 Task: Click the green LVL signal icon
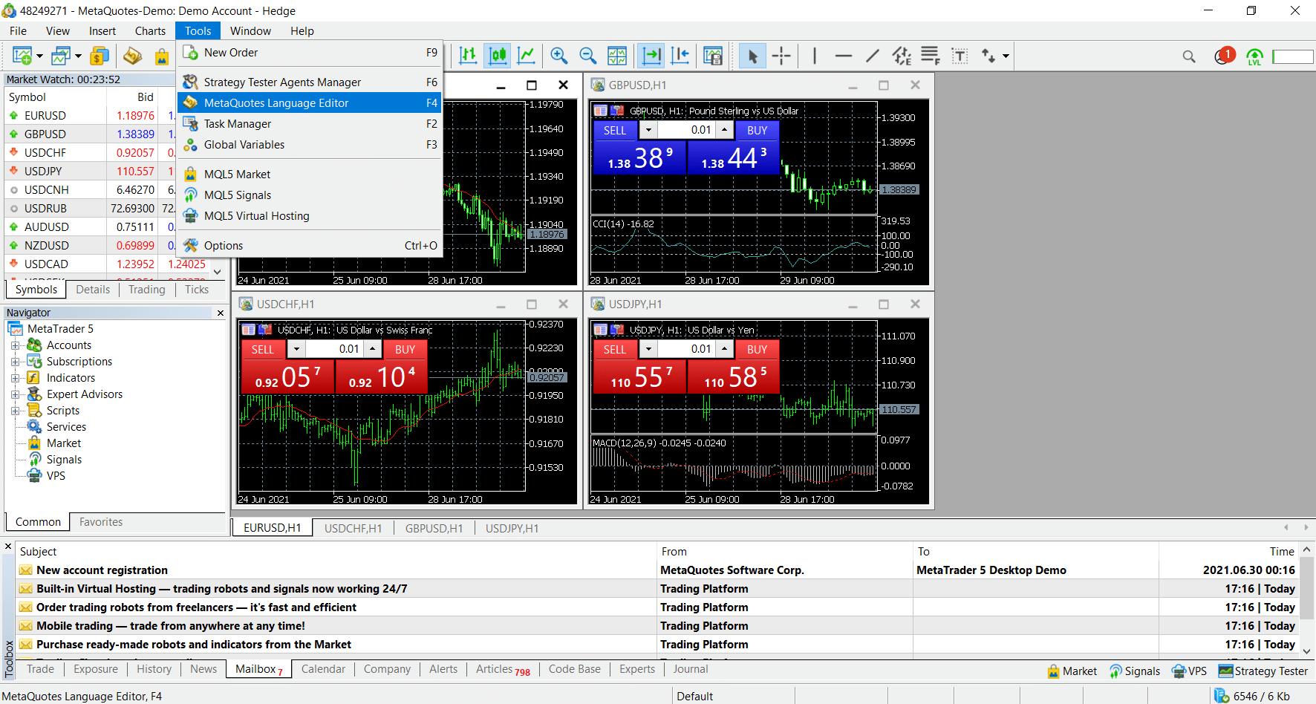tap(1254, 56)
